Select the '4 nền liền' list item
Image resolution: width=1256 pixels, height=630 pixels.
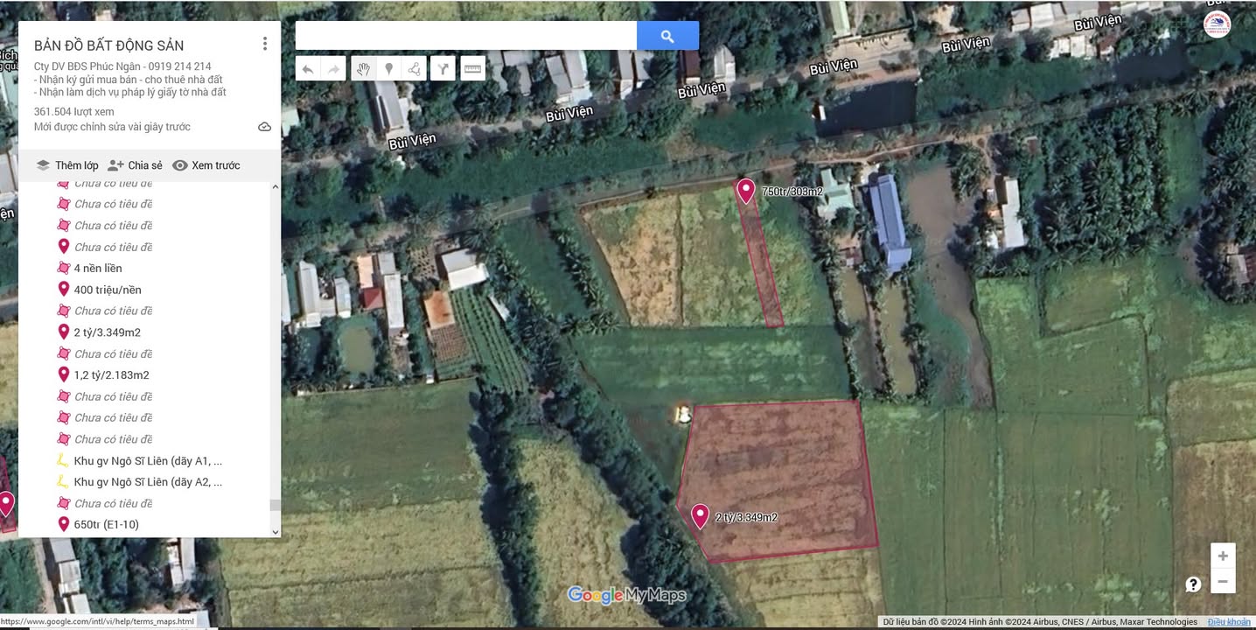point(98,269)
